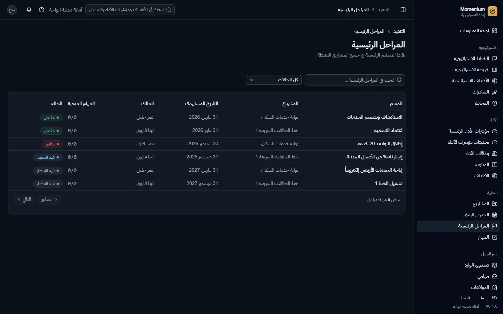Click the مؤشرات الأداء الرئيسية gauge icon
This screenshot has height=314, width=503.
coord(495,131)
